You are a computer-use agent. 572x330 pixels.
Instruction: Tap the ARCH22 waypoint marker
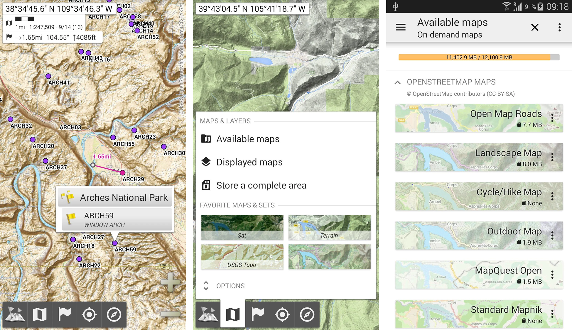[79, 259]
